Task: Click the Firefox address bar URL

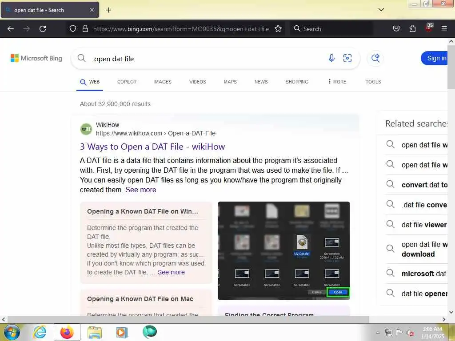Action: pos(181,29)
